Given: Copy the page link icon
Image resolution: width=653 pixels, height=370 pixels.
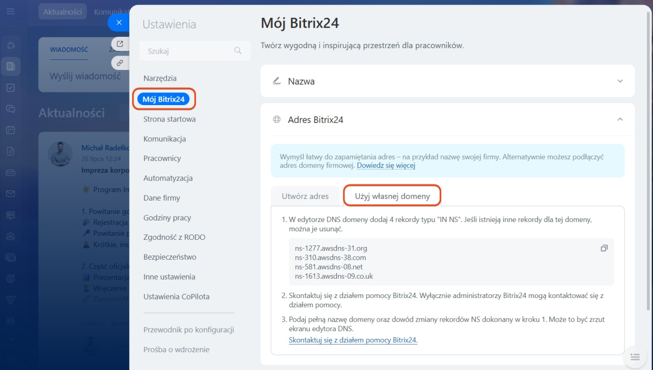Looking at the screenshot, I should pos(120,63).
